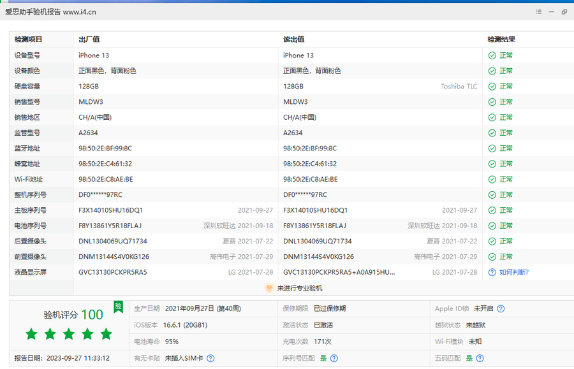
Task: Select 128GB in the 出厂值 column
Action: [x=89, y=86]
